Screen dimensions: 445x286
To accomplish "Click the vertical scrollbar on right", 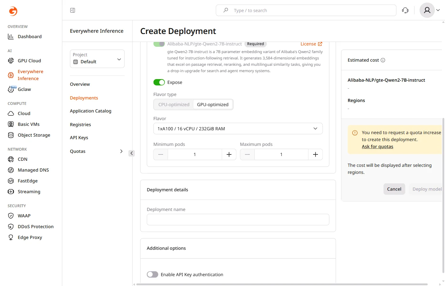I will point(443,195).
